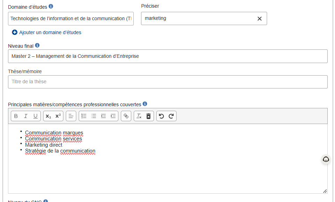
Task: Decrease the indent of the list
Action: [103, 116]
